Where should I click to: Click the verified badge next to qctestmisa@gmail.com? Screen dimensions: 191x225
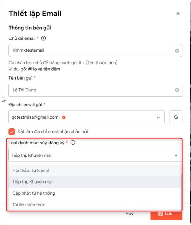point(64,117)
